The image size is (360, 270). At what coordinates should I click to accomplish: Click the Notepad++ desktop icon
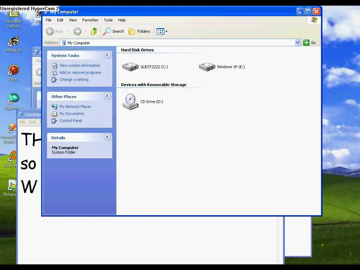click(x=10, y=188)
